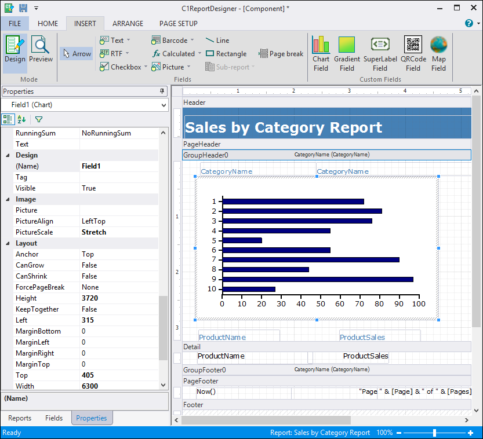Switch to Preview mode
The height and width of the screenshot is (439, 483).
[x=41, y=50]
